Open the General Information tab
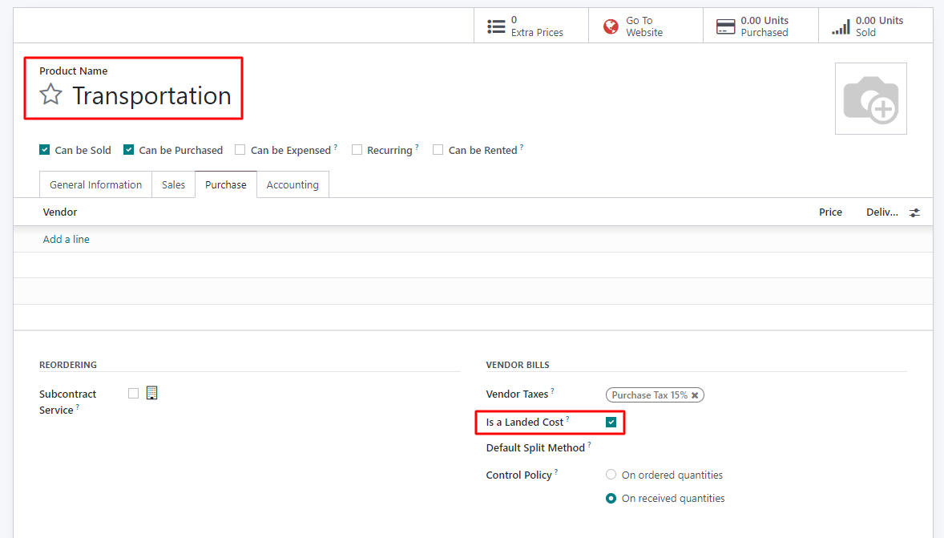 click(95, 184)
